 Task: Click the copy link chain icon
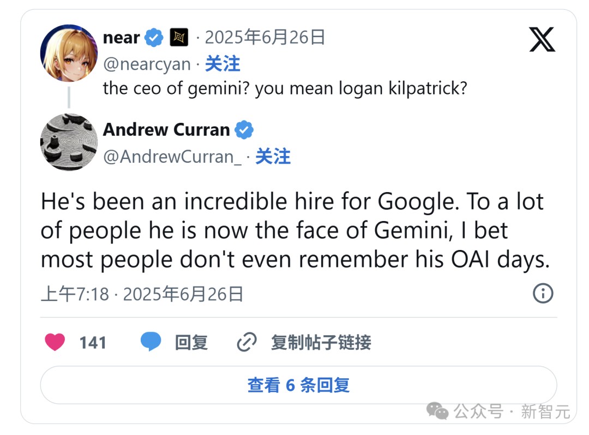tap(247, 342)
